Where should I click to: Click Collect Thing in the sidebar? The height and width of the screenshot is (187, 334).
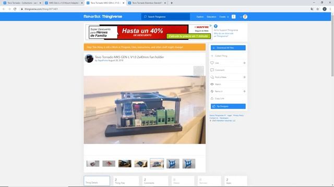click(221, 56)
